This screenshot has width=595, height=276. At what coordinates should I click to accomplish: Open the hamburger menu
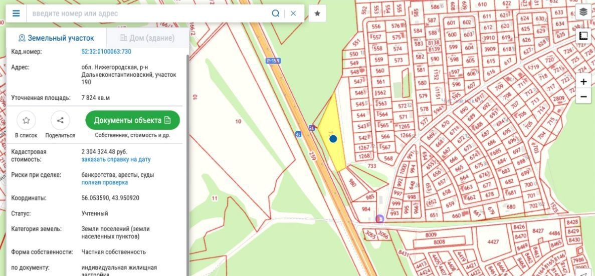pyautogui.click(x=16, y=14)
